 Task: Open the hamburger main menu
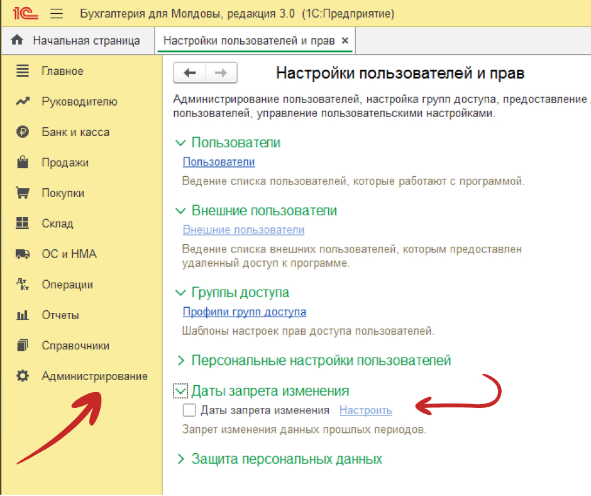56,12
